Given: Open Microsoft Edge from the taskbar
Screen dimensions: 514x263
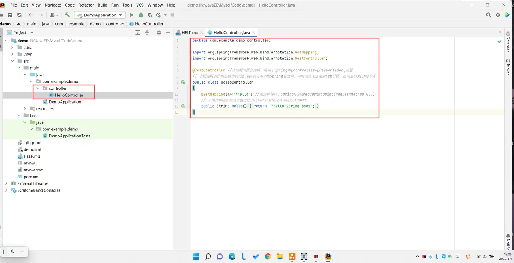Looking at the screenshot, I should point(232,257).
